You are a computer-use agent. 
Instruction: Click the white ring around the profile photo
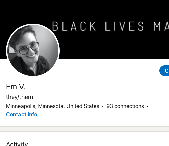pos(33,24)
